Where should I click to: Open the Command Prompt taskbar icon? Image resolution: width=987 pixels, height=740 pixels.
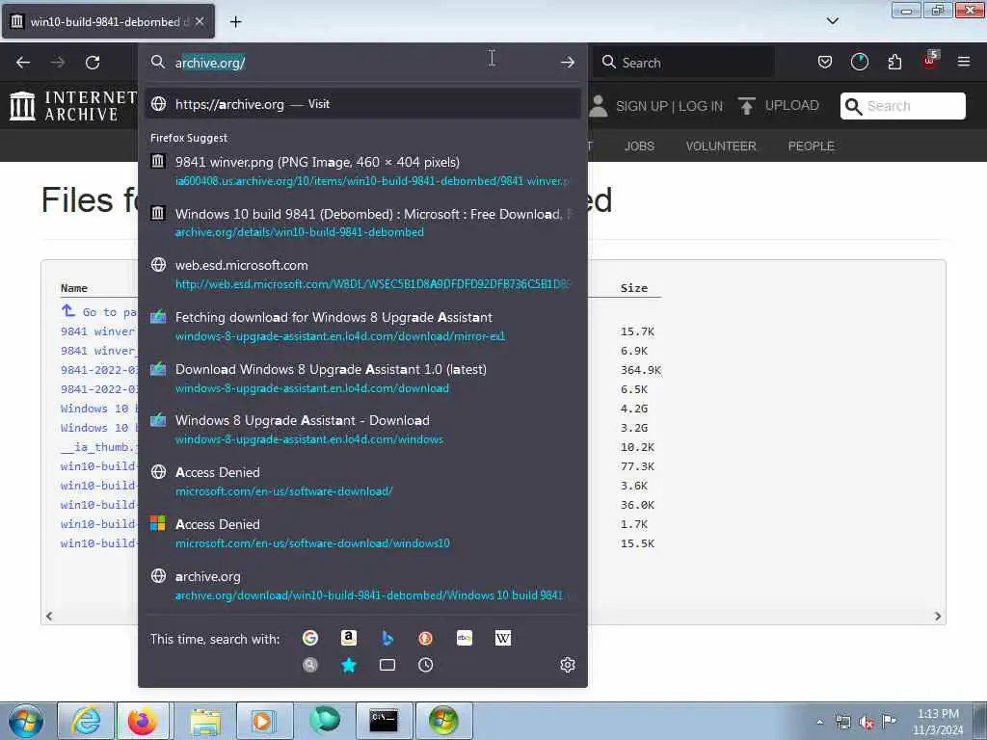[x=384, y=721]
